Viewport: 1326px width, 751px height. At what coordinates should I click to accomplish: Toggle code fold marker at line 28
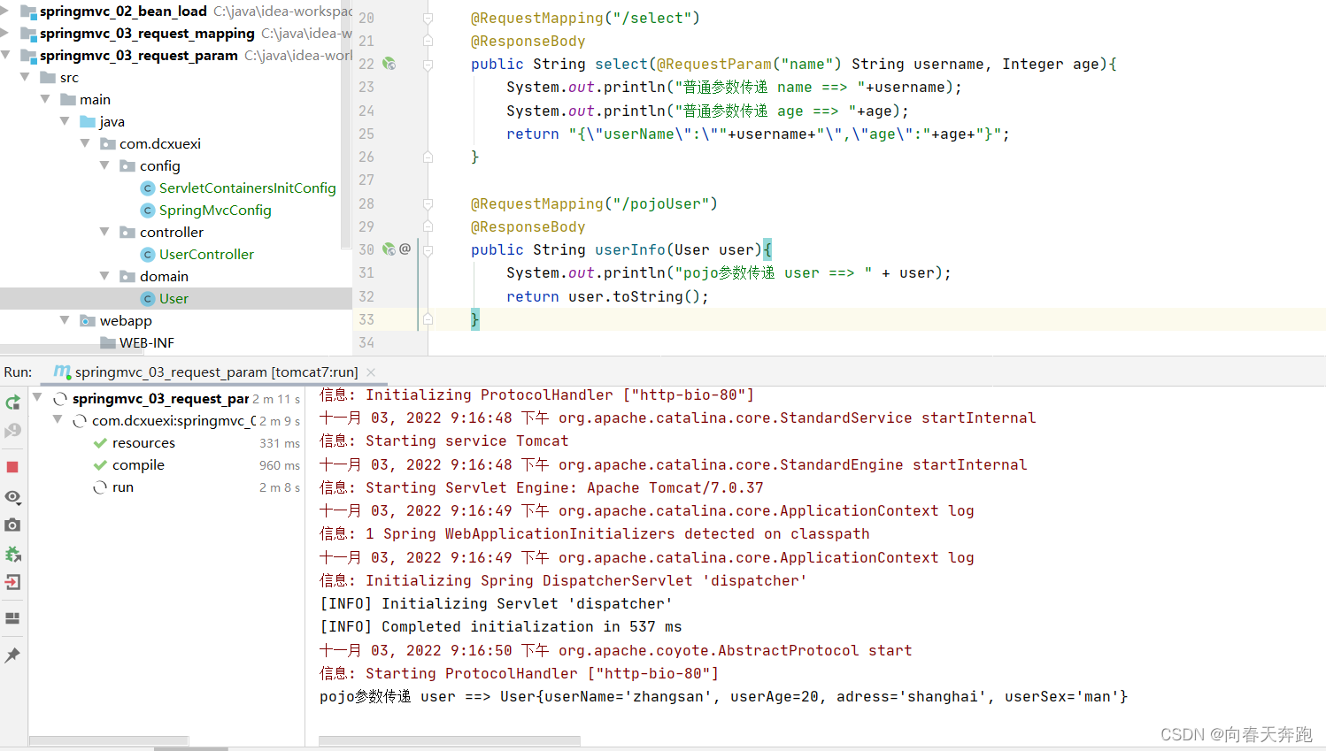coord(428,203)
